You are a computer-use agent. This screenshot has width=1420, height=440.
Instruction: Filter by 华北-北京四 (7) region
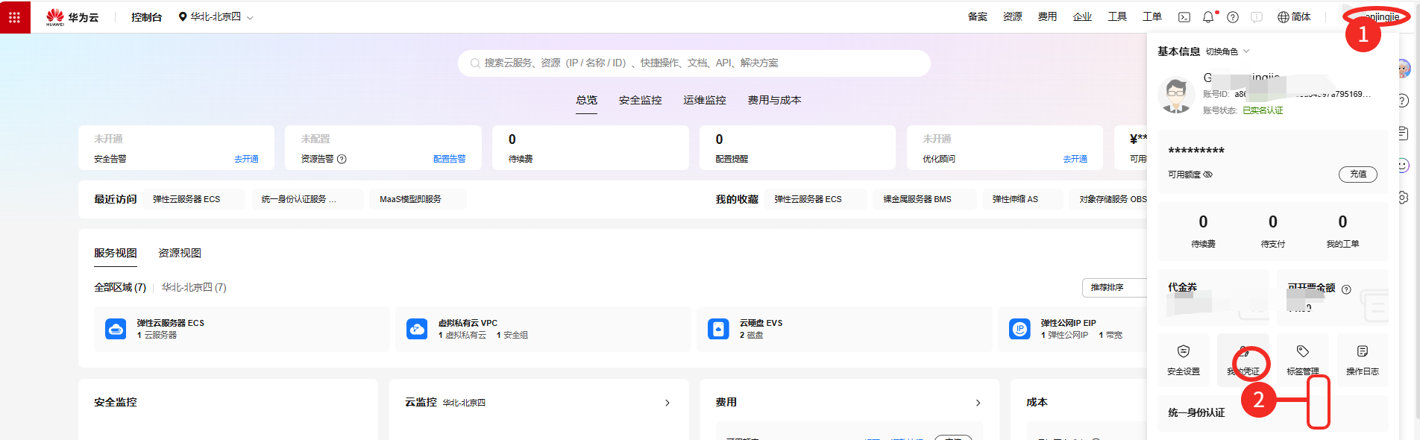194,287
